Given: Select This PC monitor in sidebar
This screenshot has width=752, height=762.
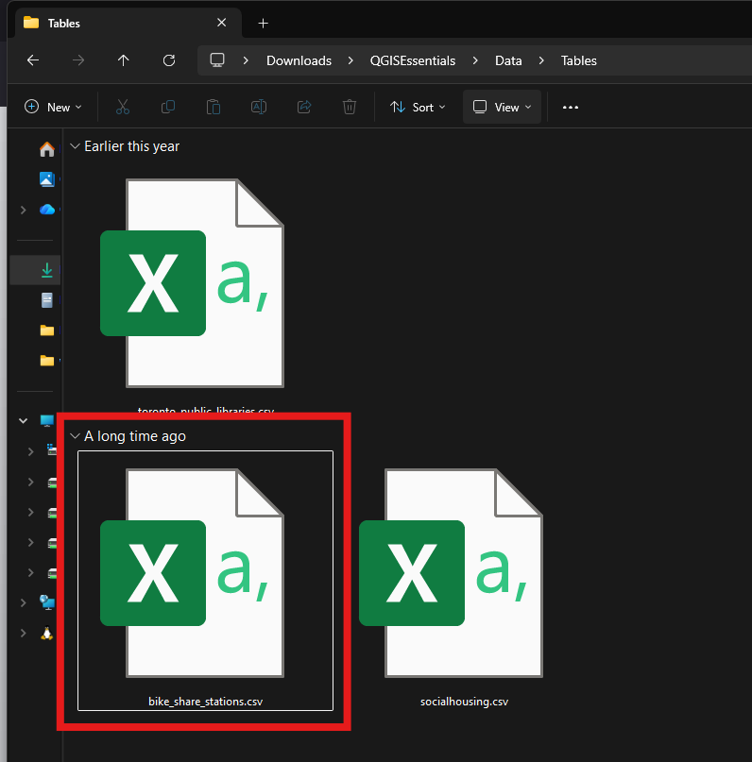Looking at the screenshot, I should [x=47, y=420].
